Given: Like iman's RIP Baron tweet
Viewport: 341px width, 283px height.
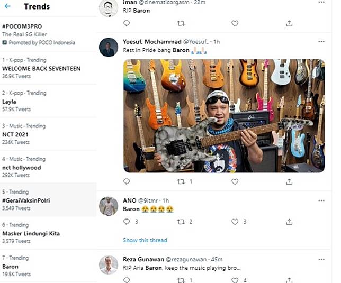Looking at the screenshot, I should [235, 23].
